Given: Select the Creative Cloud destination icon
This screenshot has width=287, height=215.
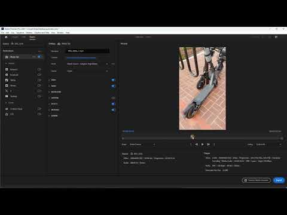Looking at the screenshot, I should (x=7, y=109).
